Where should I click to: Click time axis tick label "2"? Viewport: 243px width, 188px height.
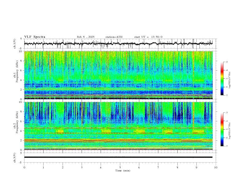point(63,167)
